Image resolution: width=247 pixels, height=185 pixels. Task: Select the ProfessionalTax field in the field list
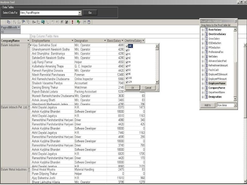tap(216, 52)
